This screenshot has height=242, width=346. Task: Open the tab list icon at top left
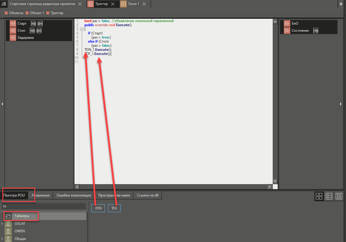point(4,4)
